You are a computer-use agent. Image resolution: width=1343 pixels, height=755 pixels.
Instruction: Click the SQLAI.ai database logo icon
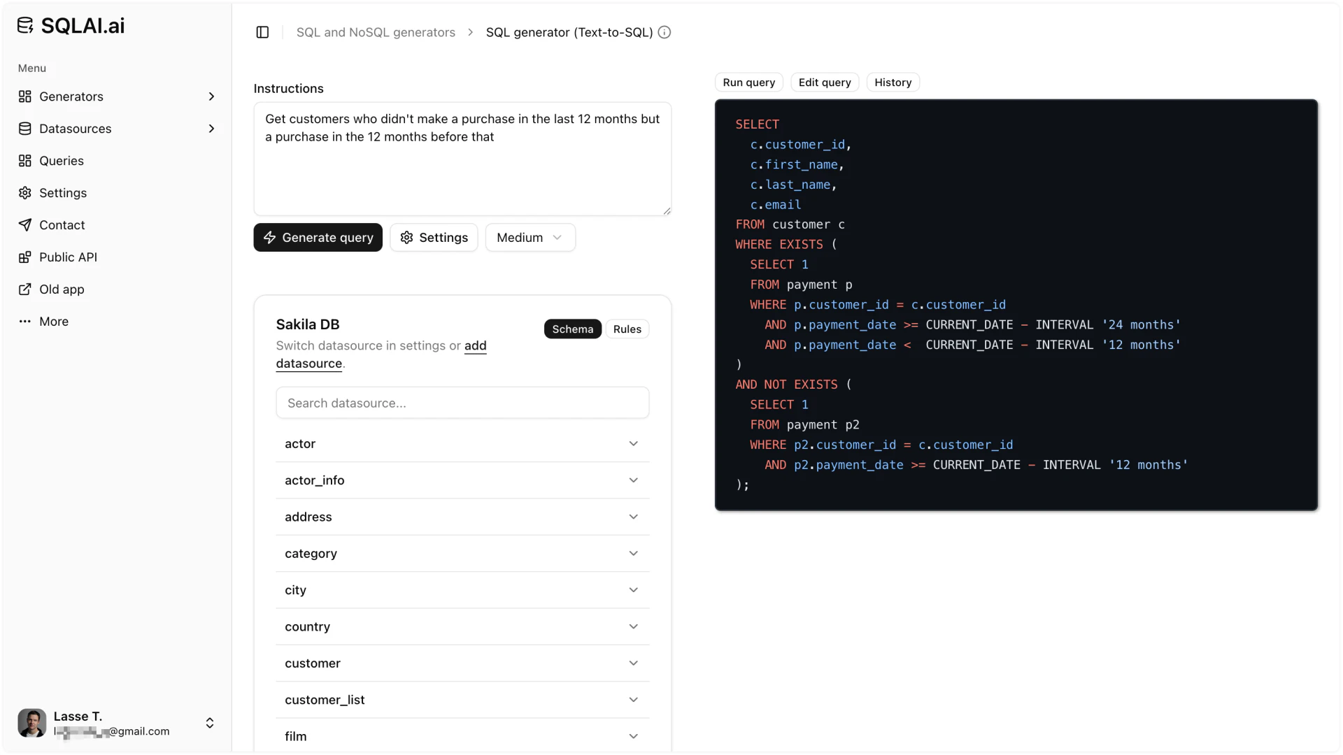click(24, 25)
